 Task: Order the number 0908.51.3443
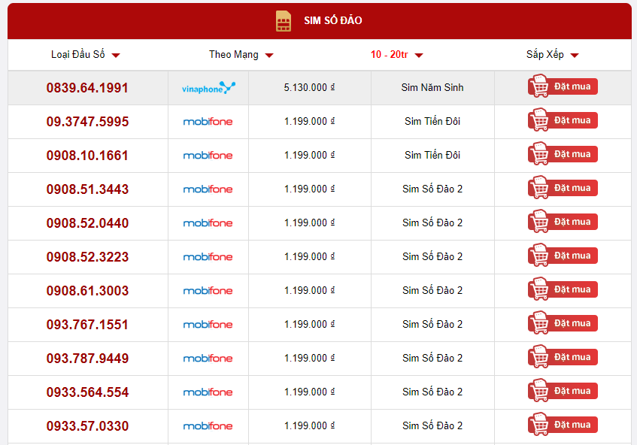(x=563, y=188)
